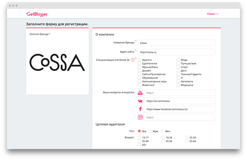Click the GetBlogger logo
Viewport: 247px width, 161px height.
(37, 14)
